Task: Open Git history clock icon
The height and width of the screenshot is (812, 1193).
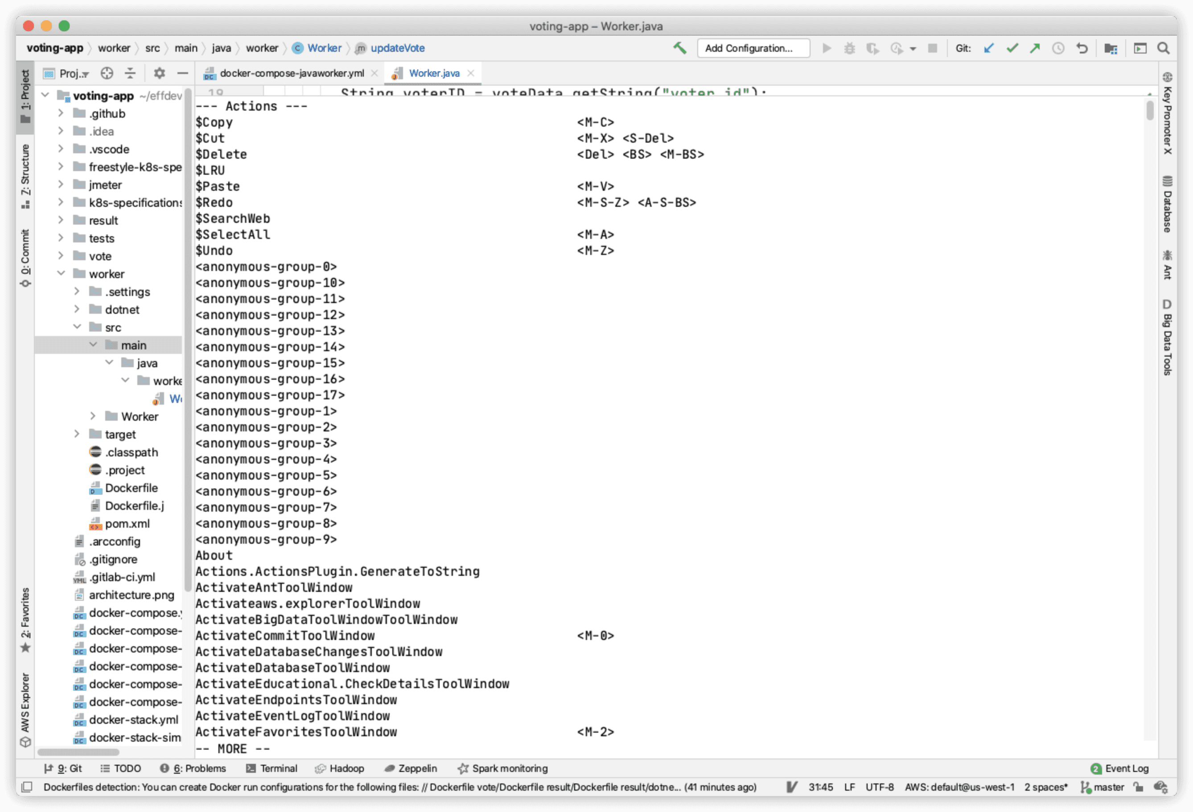Action: [x=1058, y=48]
